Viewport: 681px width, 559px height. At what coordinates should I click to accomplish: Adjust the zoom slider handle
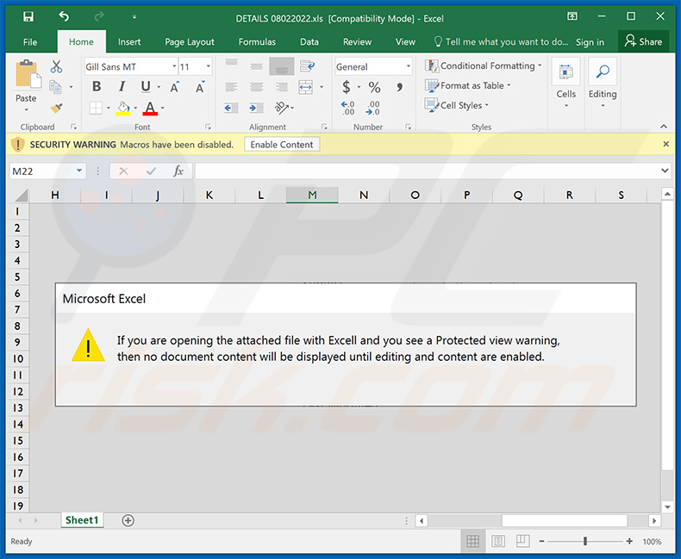[x=585, y=541]
